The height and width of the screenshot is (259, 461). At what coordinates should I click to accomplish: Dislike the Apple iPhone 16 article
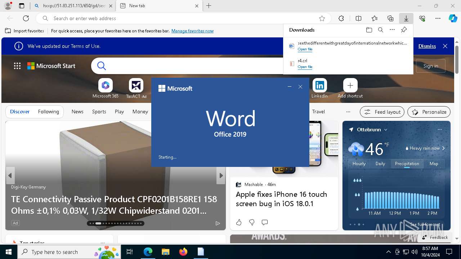click(252, 222)
